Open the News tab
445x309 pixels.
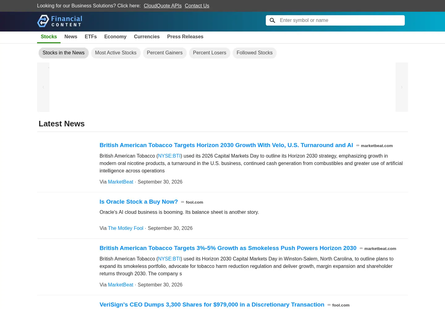coord(71,37)
